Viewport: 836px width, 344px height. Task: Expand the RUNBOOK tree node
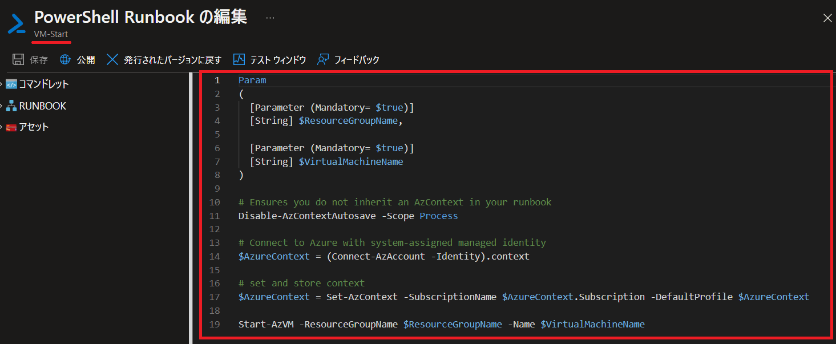(x=2, y=106)
